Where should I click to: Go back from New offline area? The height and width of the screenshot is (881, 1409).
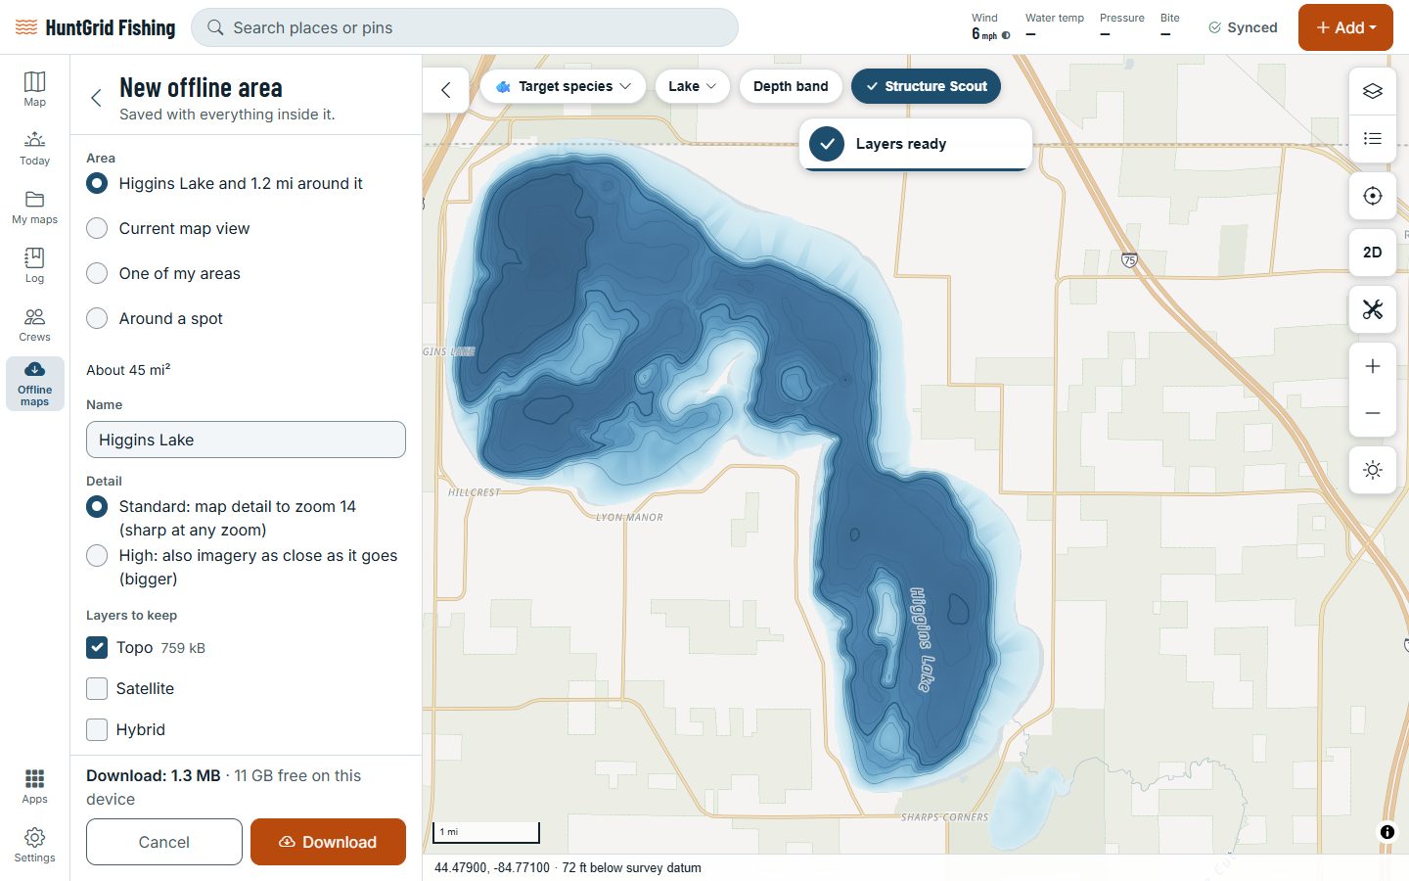(96, 98)
